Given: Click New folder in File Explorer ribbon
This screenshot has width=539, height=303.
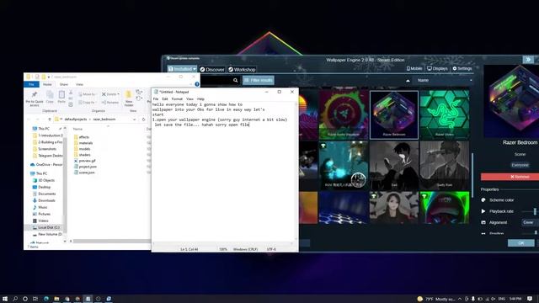Looking at the screenshot, I should (x=129, y=98).
